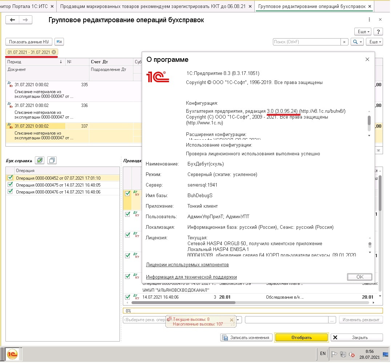This screenshot has width=391, height=363.
Task: Click the back navigation arrow
Action: click(12, 20)
